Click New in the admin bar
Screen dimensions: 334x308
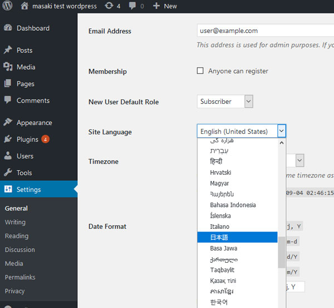point(170,6)
